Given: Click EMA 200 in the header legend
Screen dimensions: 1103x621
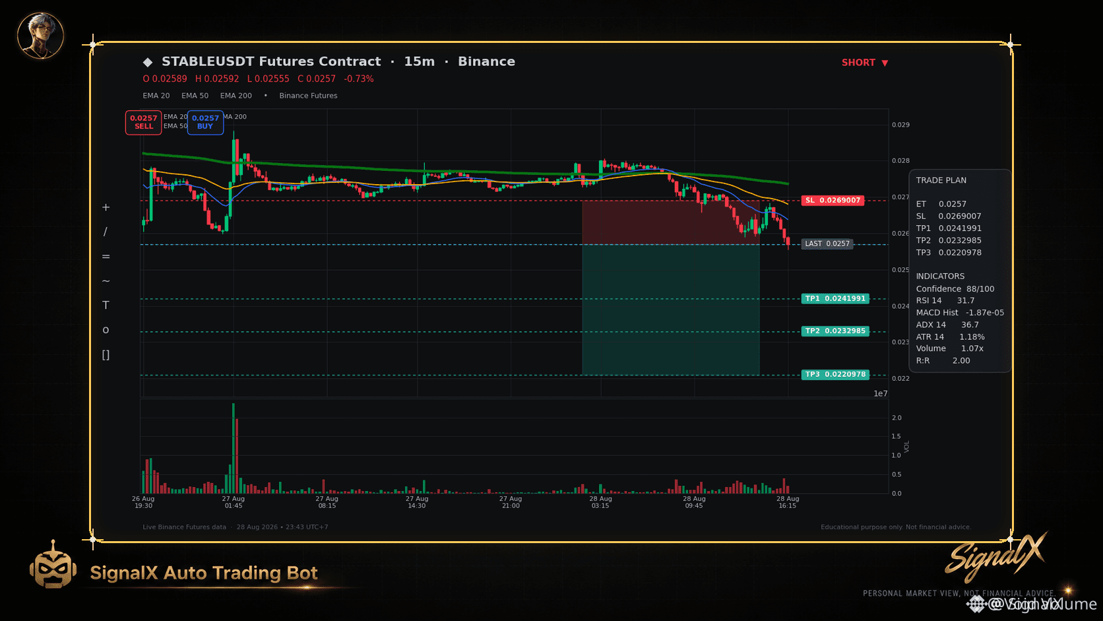Looking at the screenshot, I should [x=236, y=96].
